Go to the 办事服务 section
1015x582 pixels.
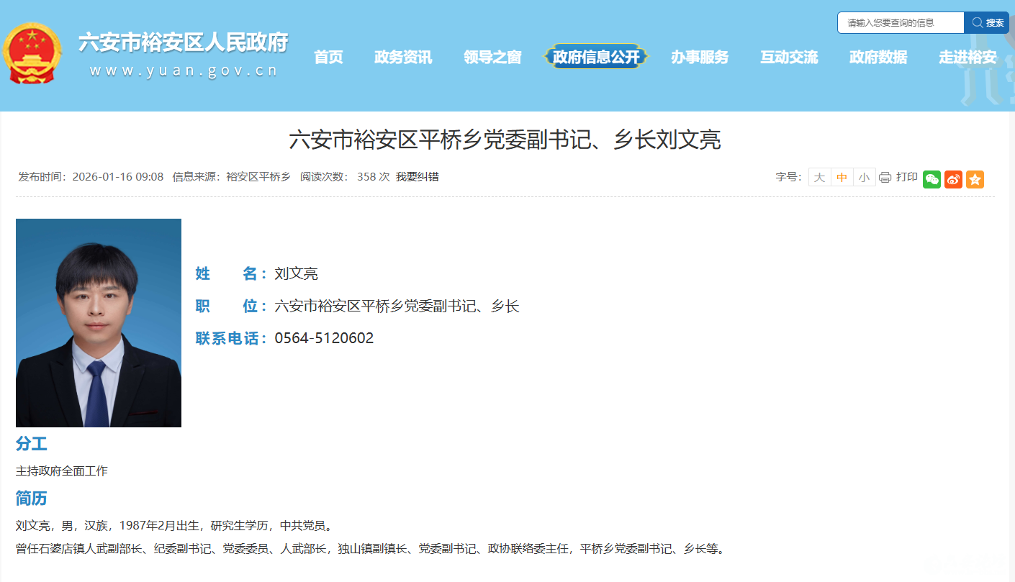point(700,58)
